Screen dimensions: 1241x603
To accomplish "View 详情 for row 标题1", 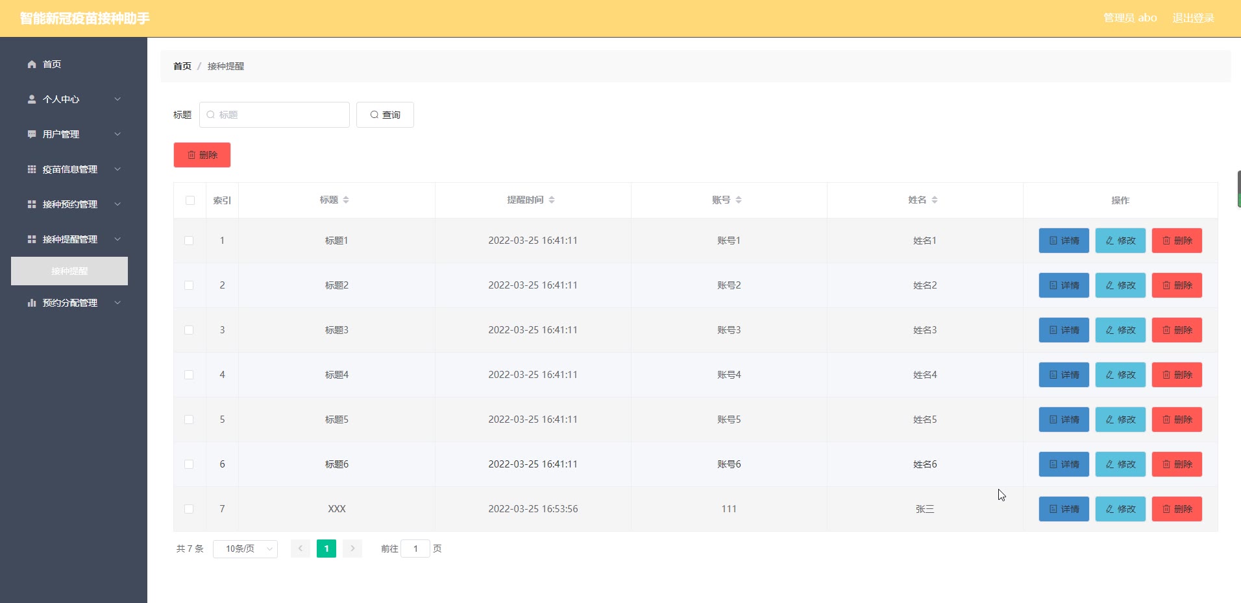I will pyautogui.click(x=1064, y=241).
